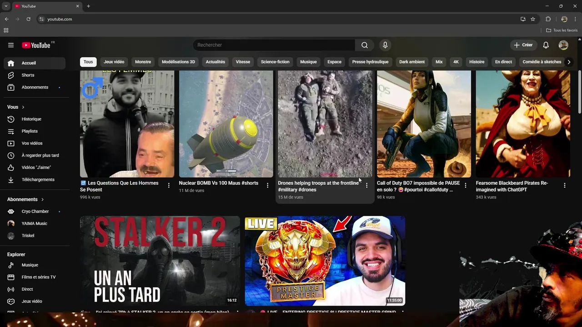Open Shorts in sidebar

35,75
